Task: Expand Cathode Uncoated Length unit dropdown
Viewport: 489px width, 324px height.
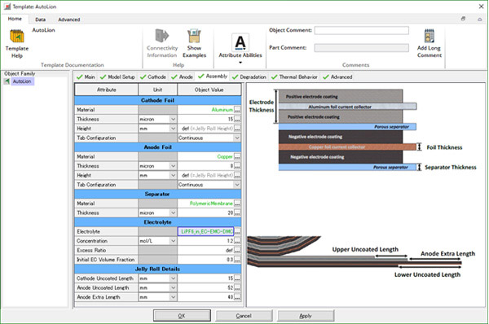Action: 173,278
